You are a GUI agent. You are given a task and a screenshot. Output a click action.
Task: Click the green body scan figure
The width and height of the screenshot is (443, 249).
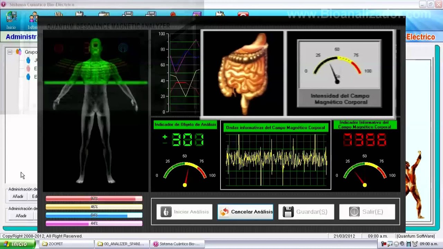tap(96, 111)
